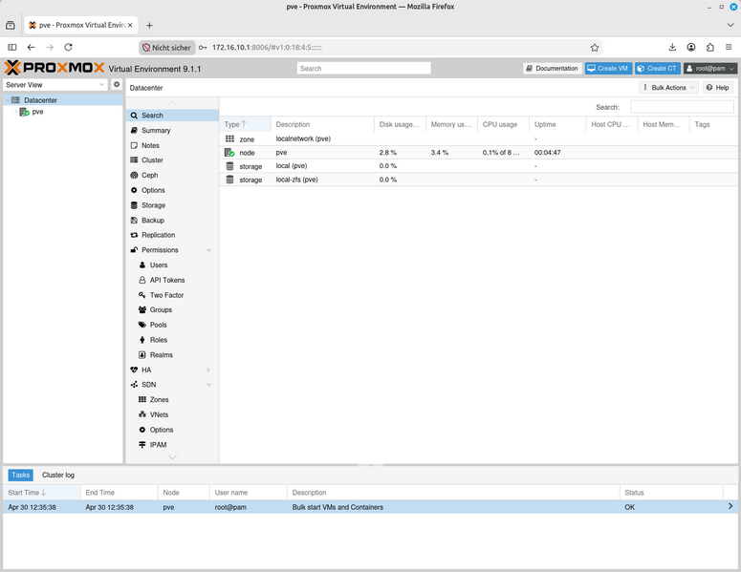
Task: Click the Create VM button
Action: coord(608,69)
